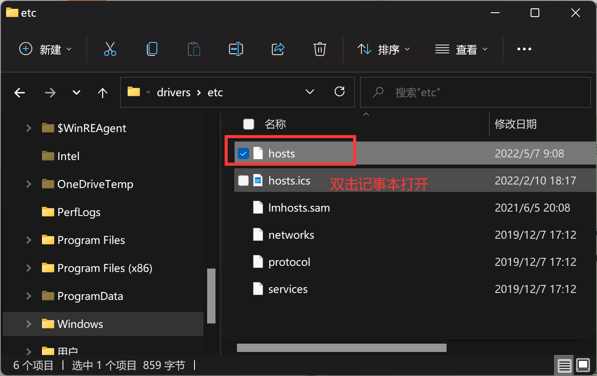Image resolution: width=597 pixels, height=376 pixels.
Task: Open the three-dots more options menu
Action: pyautogui.click(x=524, y=49)
